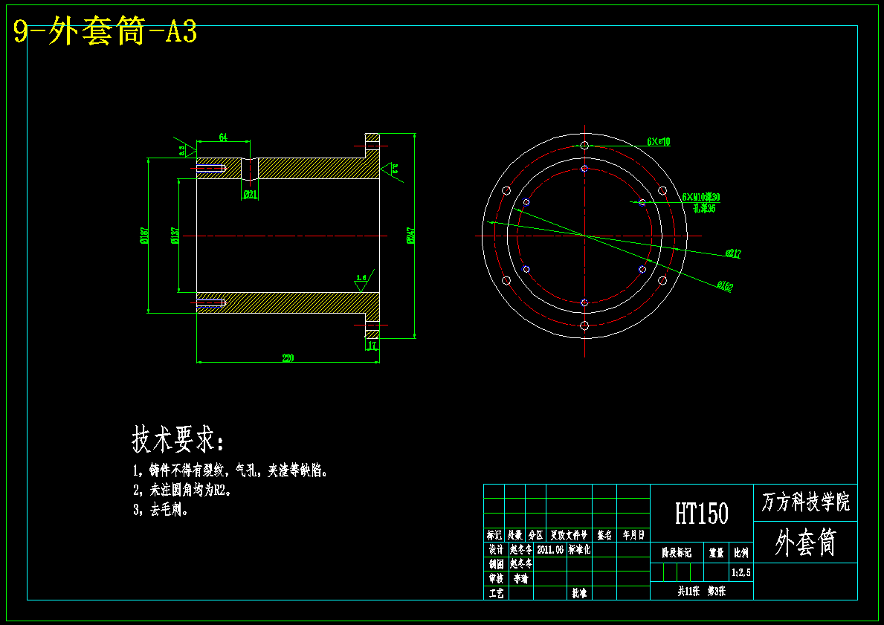Select the material label "HT150"

702,514
